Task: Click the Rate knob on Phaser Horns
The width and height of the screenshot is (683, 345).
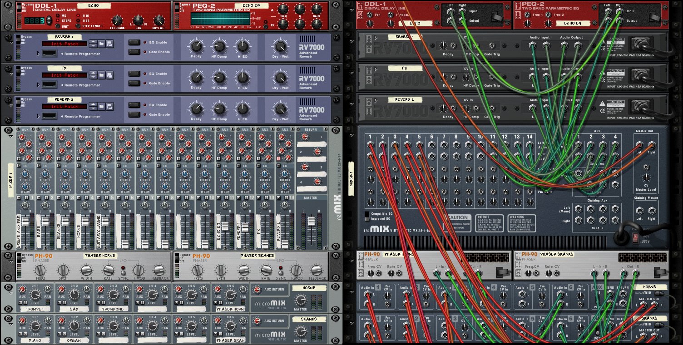Action: 108,271
